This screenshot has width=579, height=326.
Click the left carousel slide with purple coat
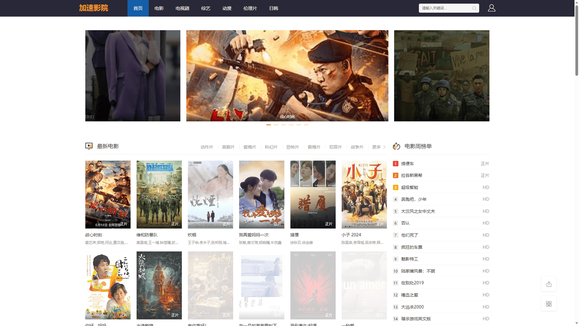pos(133,76)
